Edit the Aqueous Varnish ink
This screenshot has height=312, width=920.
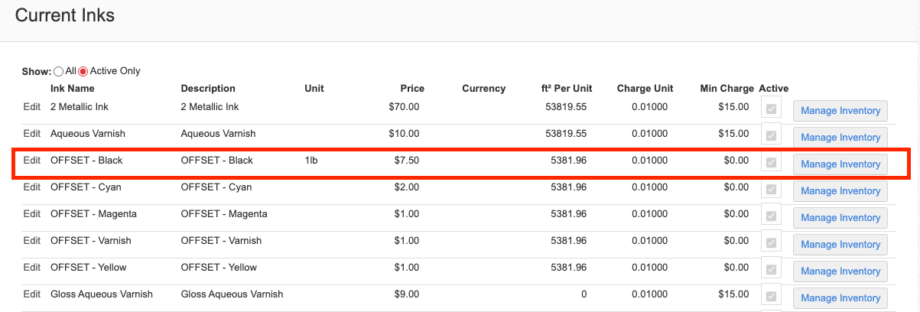coord(31,134)
